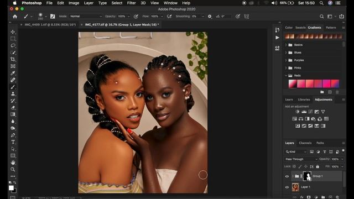Select the Gradient tool
354x199 pixels.
(13, 114)
